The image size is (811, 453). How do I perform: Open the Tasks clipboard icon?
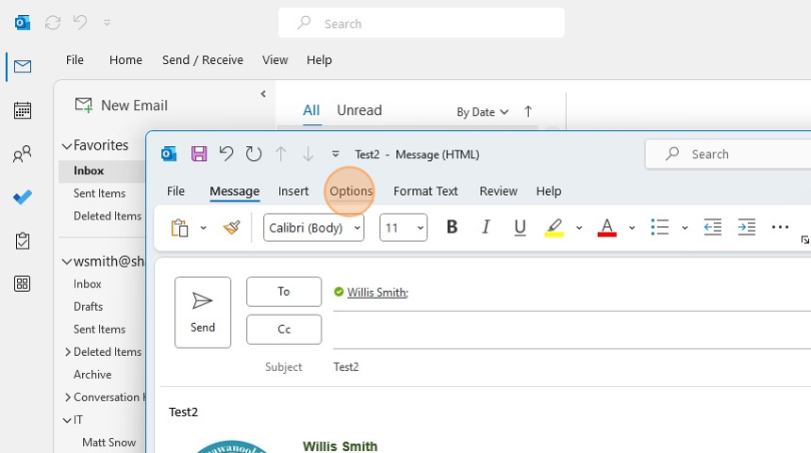point(23,241)
